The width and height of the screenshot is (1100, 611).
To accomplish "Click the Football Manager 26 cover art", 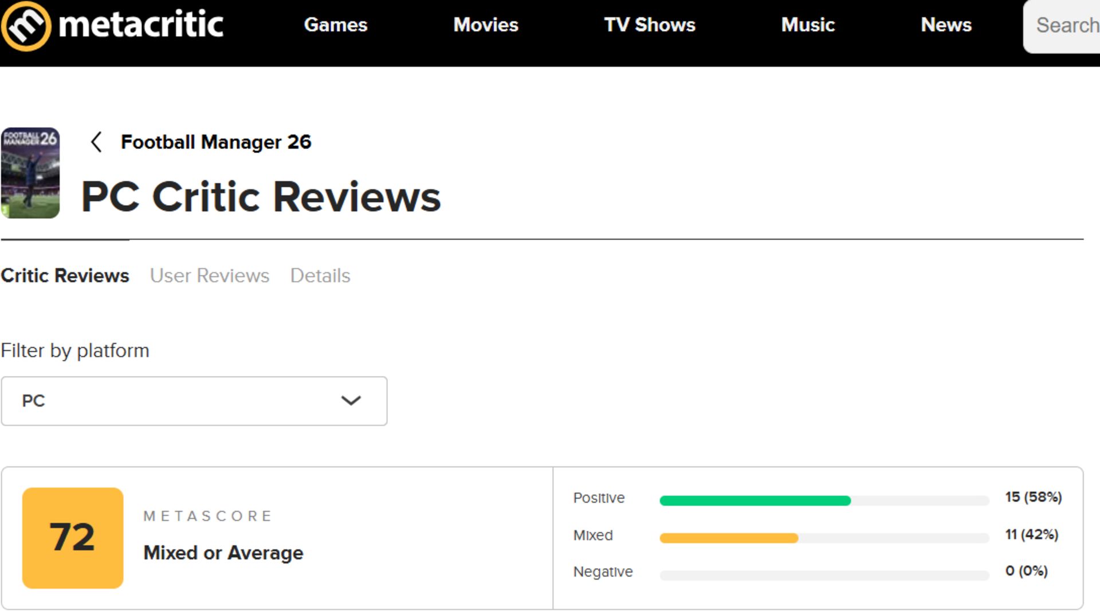I will pos(30,172).
